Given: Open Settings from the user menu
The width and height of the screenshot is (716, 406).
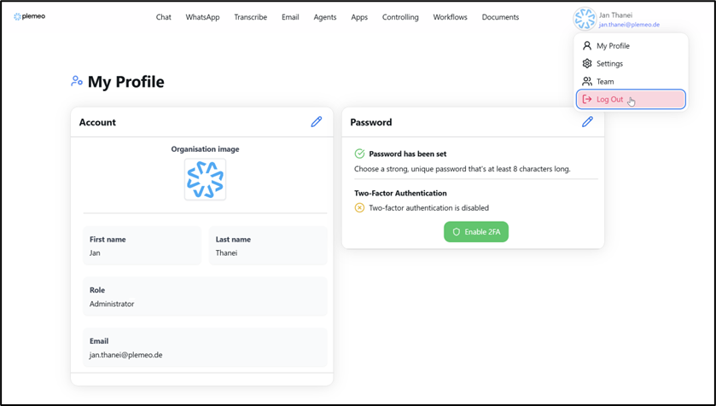Looking at the screenshot, I should click(609, 64).
